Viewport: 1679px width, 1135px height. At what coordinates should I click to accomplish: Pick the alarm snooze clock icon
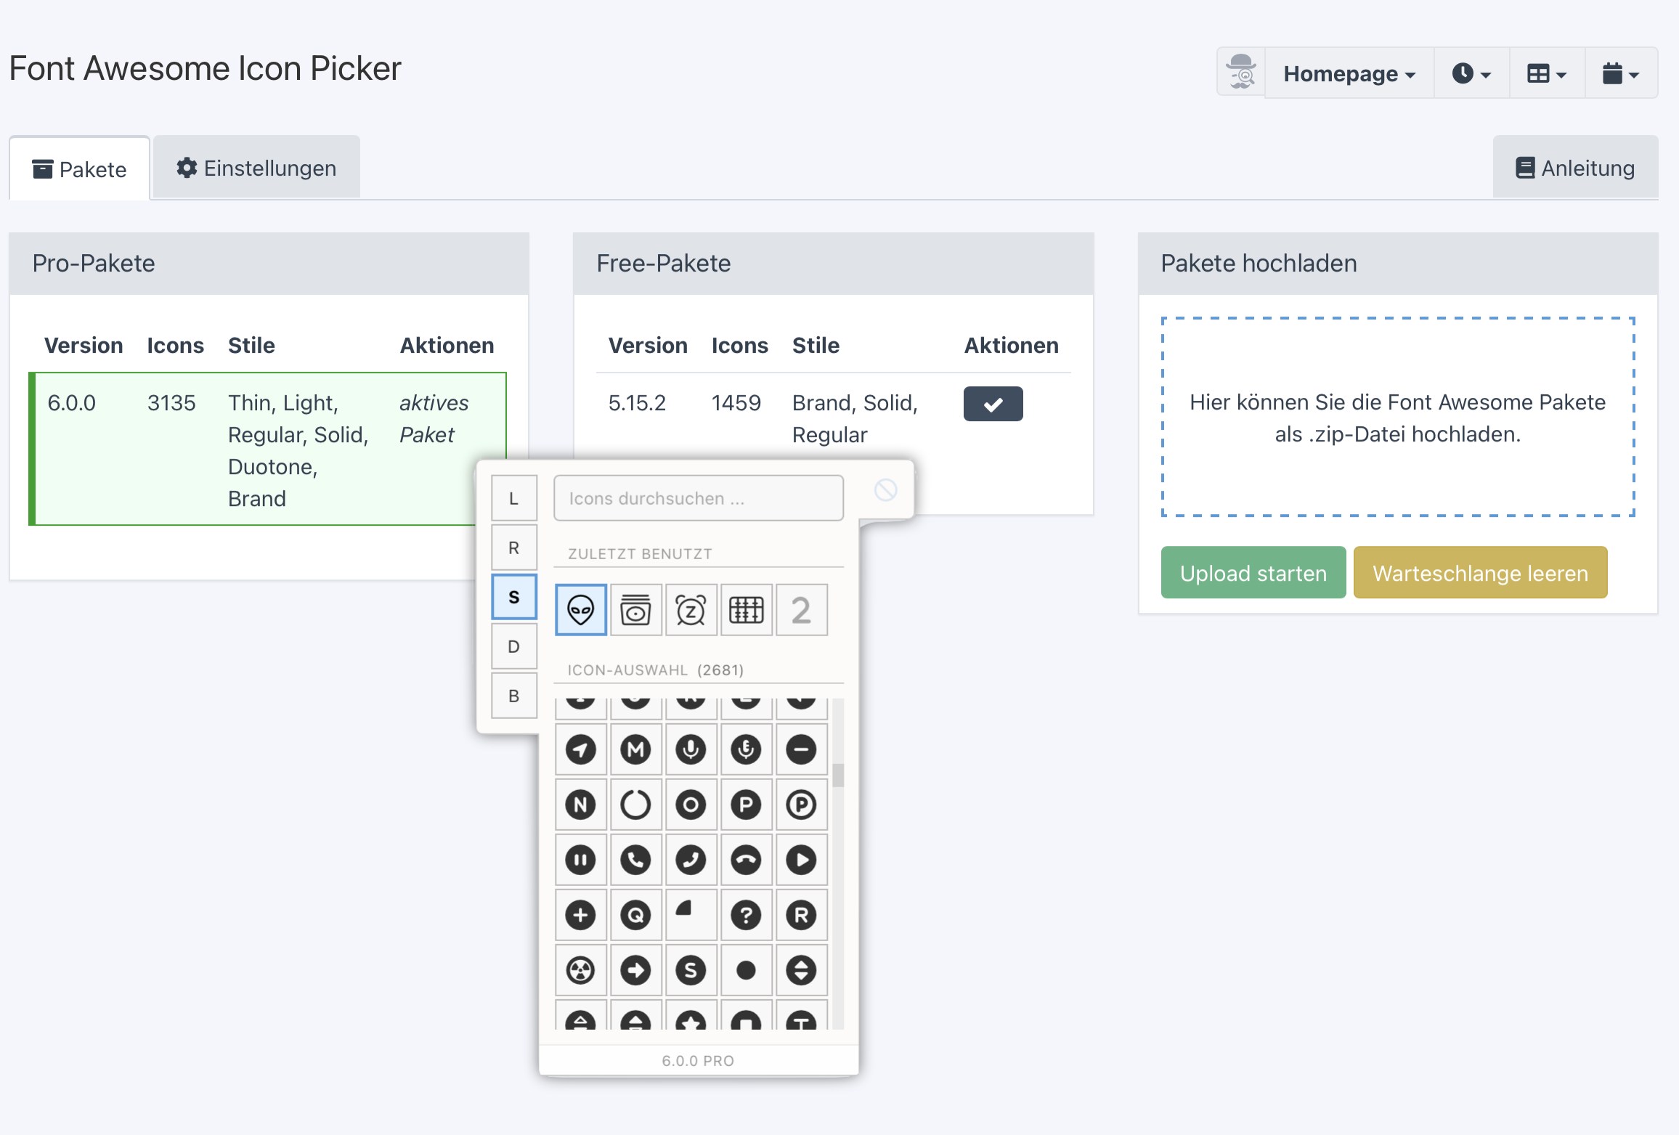691,610
